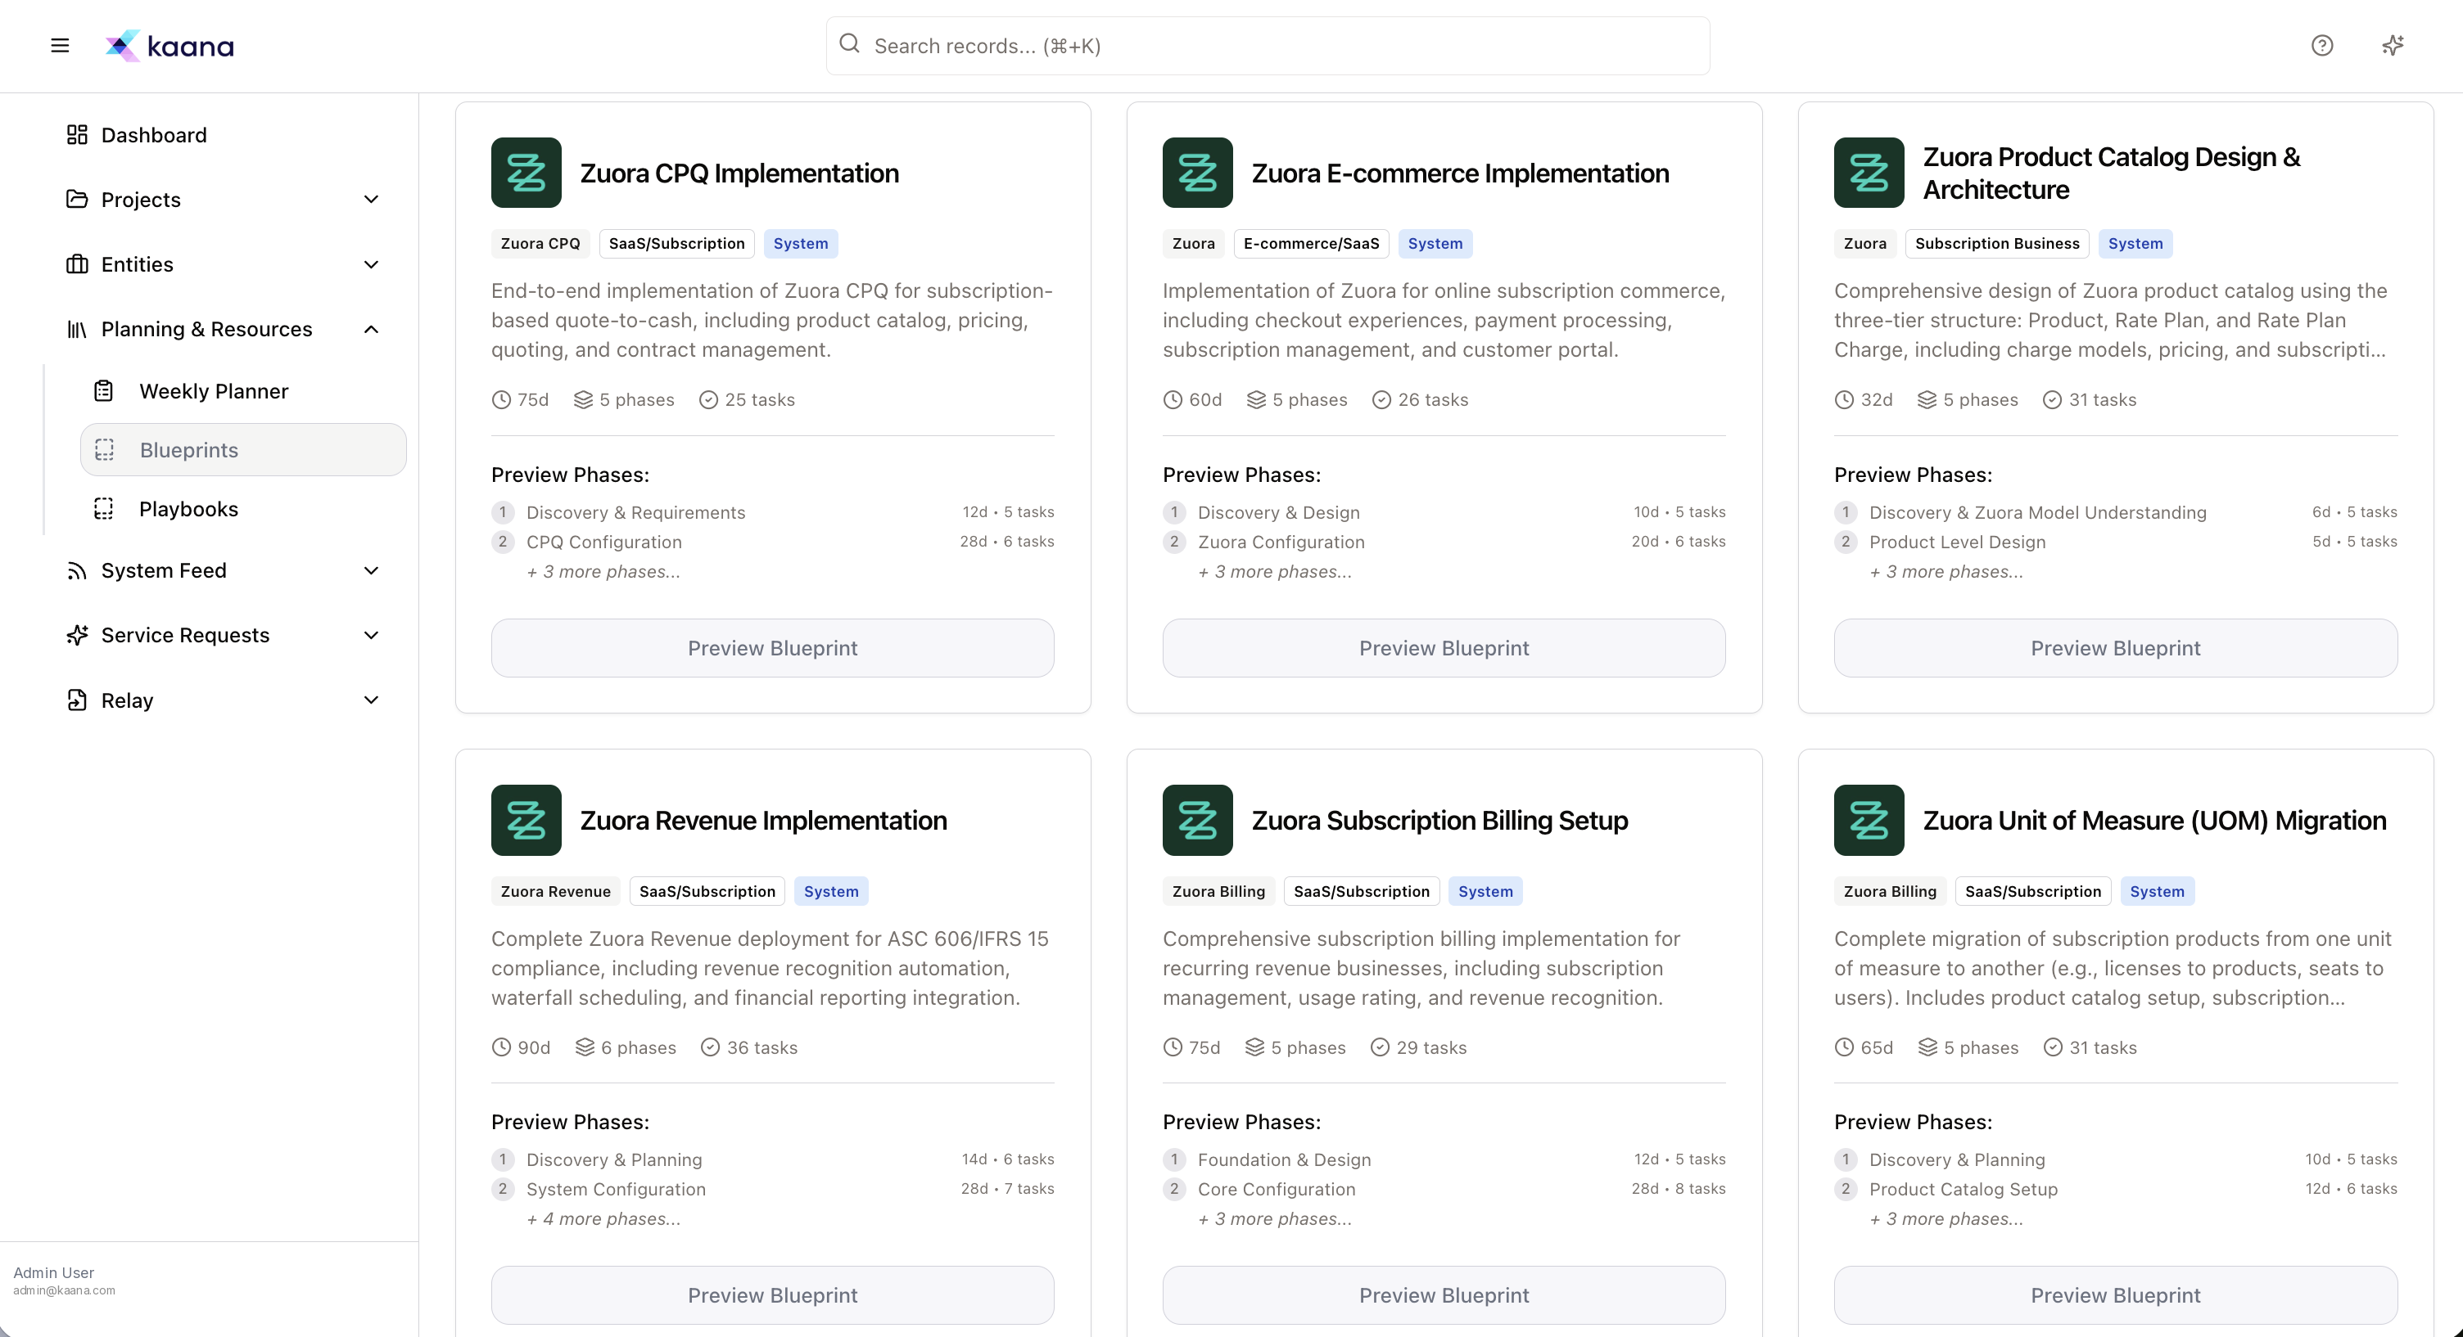Click the AI sparkle icon top right
Viewport: 2463px width, 1337px height.
(x=2393, y=46)
